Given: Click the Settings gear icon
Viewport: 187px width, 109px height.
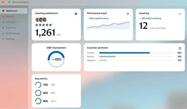Looking at the screenshot, I should pyautogui.click(x=3, y=39).
